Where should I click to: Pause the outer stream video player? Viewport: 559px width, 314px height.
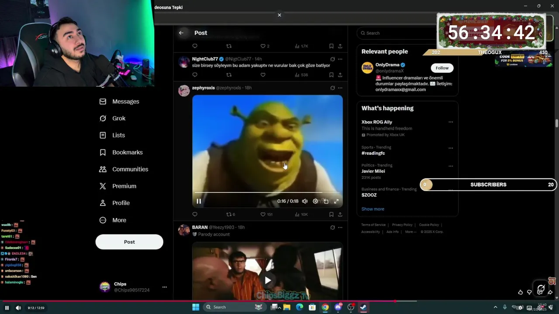[x=7, y=308]
